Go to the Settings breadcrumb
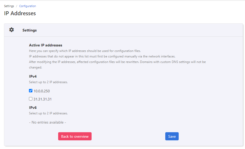Screen dimensions: 245x149 click(x=9, y=6)
